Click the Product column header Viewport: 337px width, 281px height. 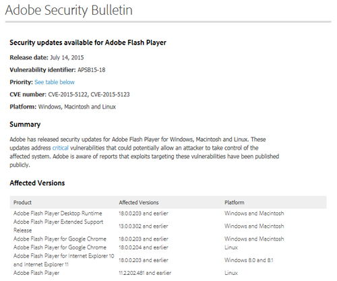pos(22,203)
